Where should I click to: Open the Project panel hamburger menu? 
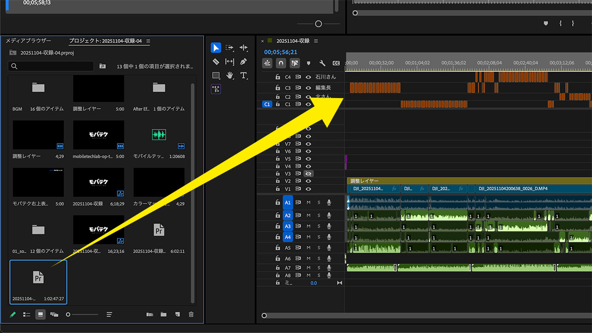(148, 41)
